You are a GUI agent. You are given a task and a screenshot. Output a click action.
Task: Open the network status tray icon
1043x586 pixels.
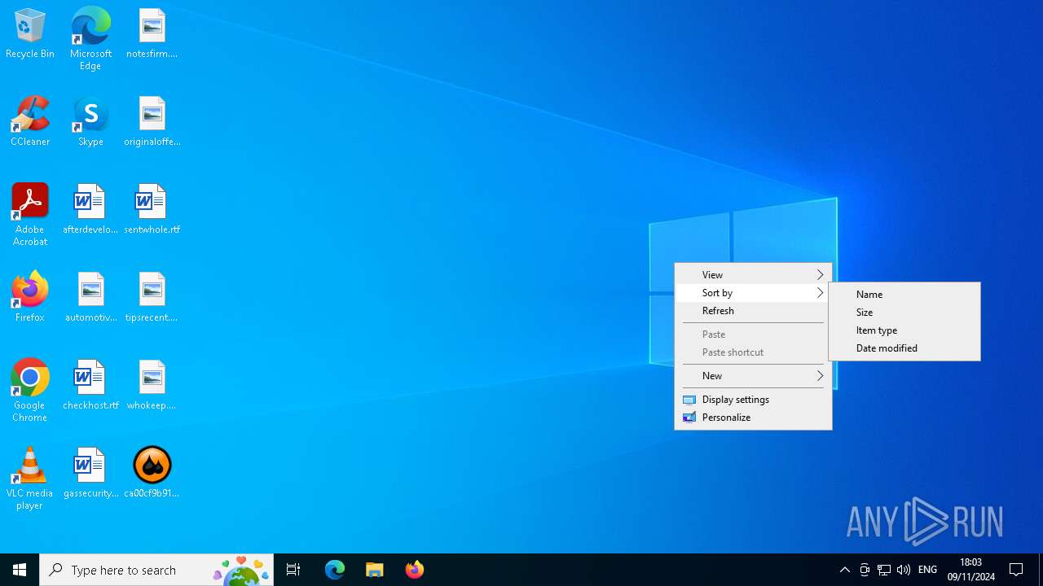click(884, 570)
